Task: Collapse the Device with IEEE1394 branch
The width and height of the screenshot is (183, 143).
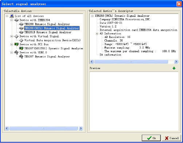Action: (x=12, y=20)
